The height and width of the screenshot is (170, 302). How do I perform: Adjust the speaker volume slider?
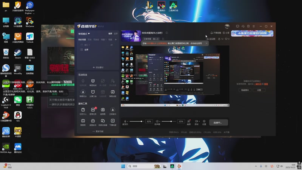168,121
